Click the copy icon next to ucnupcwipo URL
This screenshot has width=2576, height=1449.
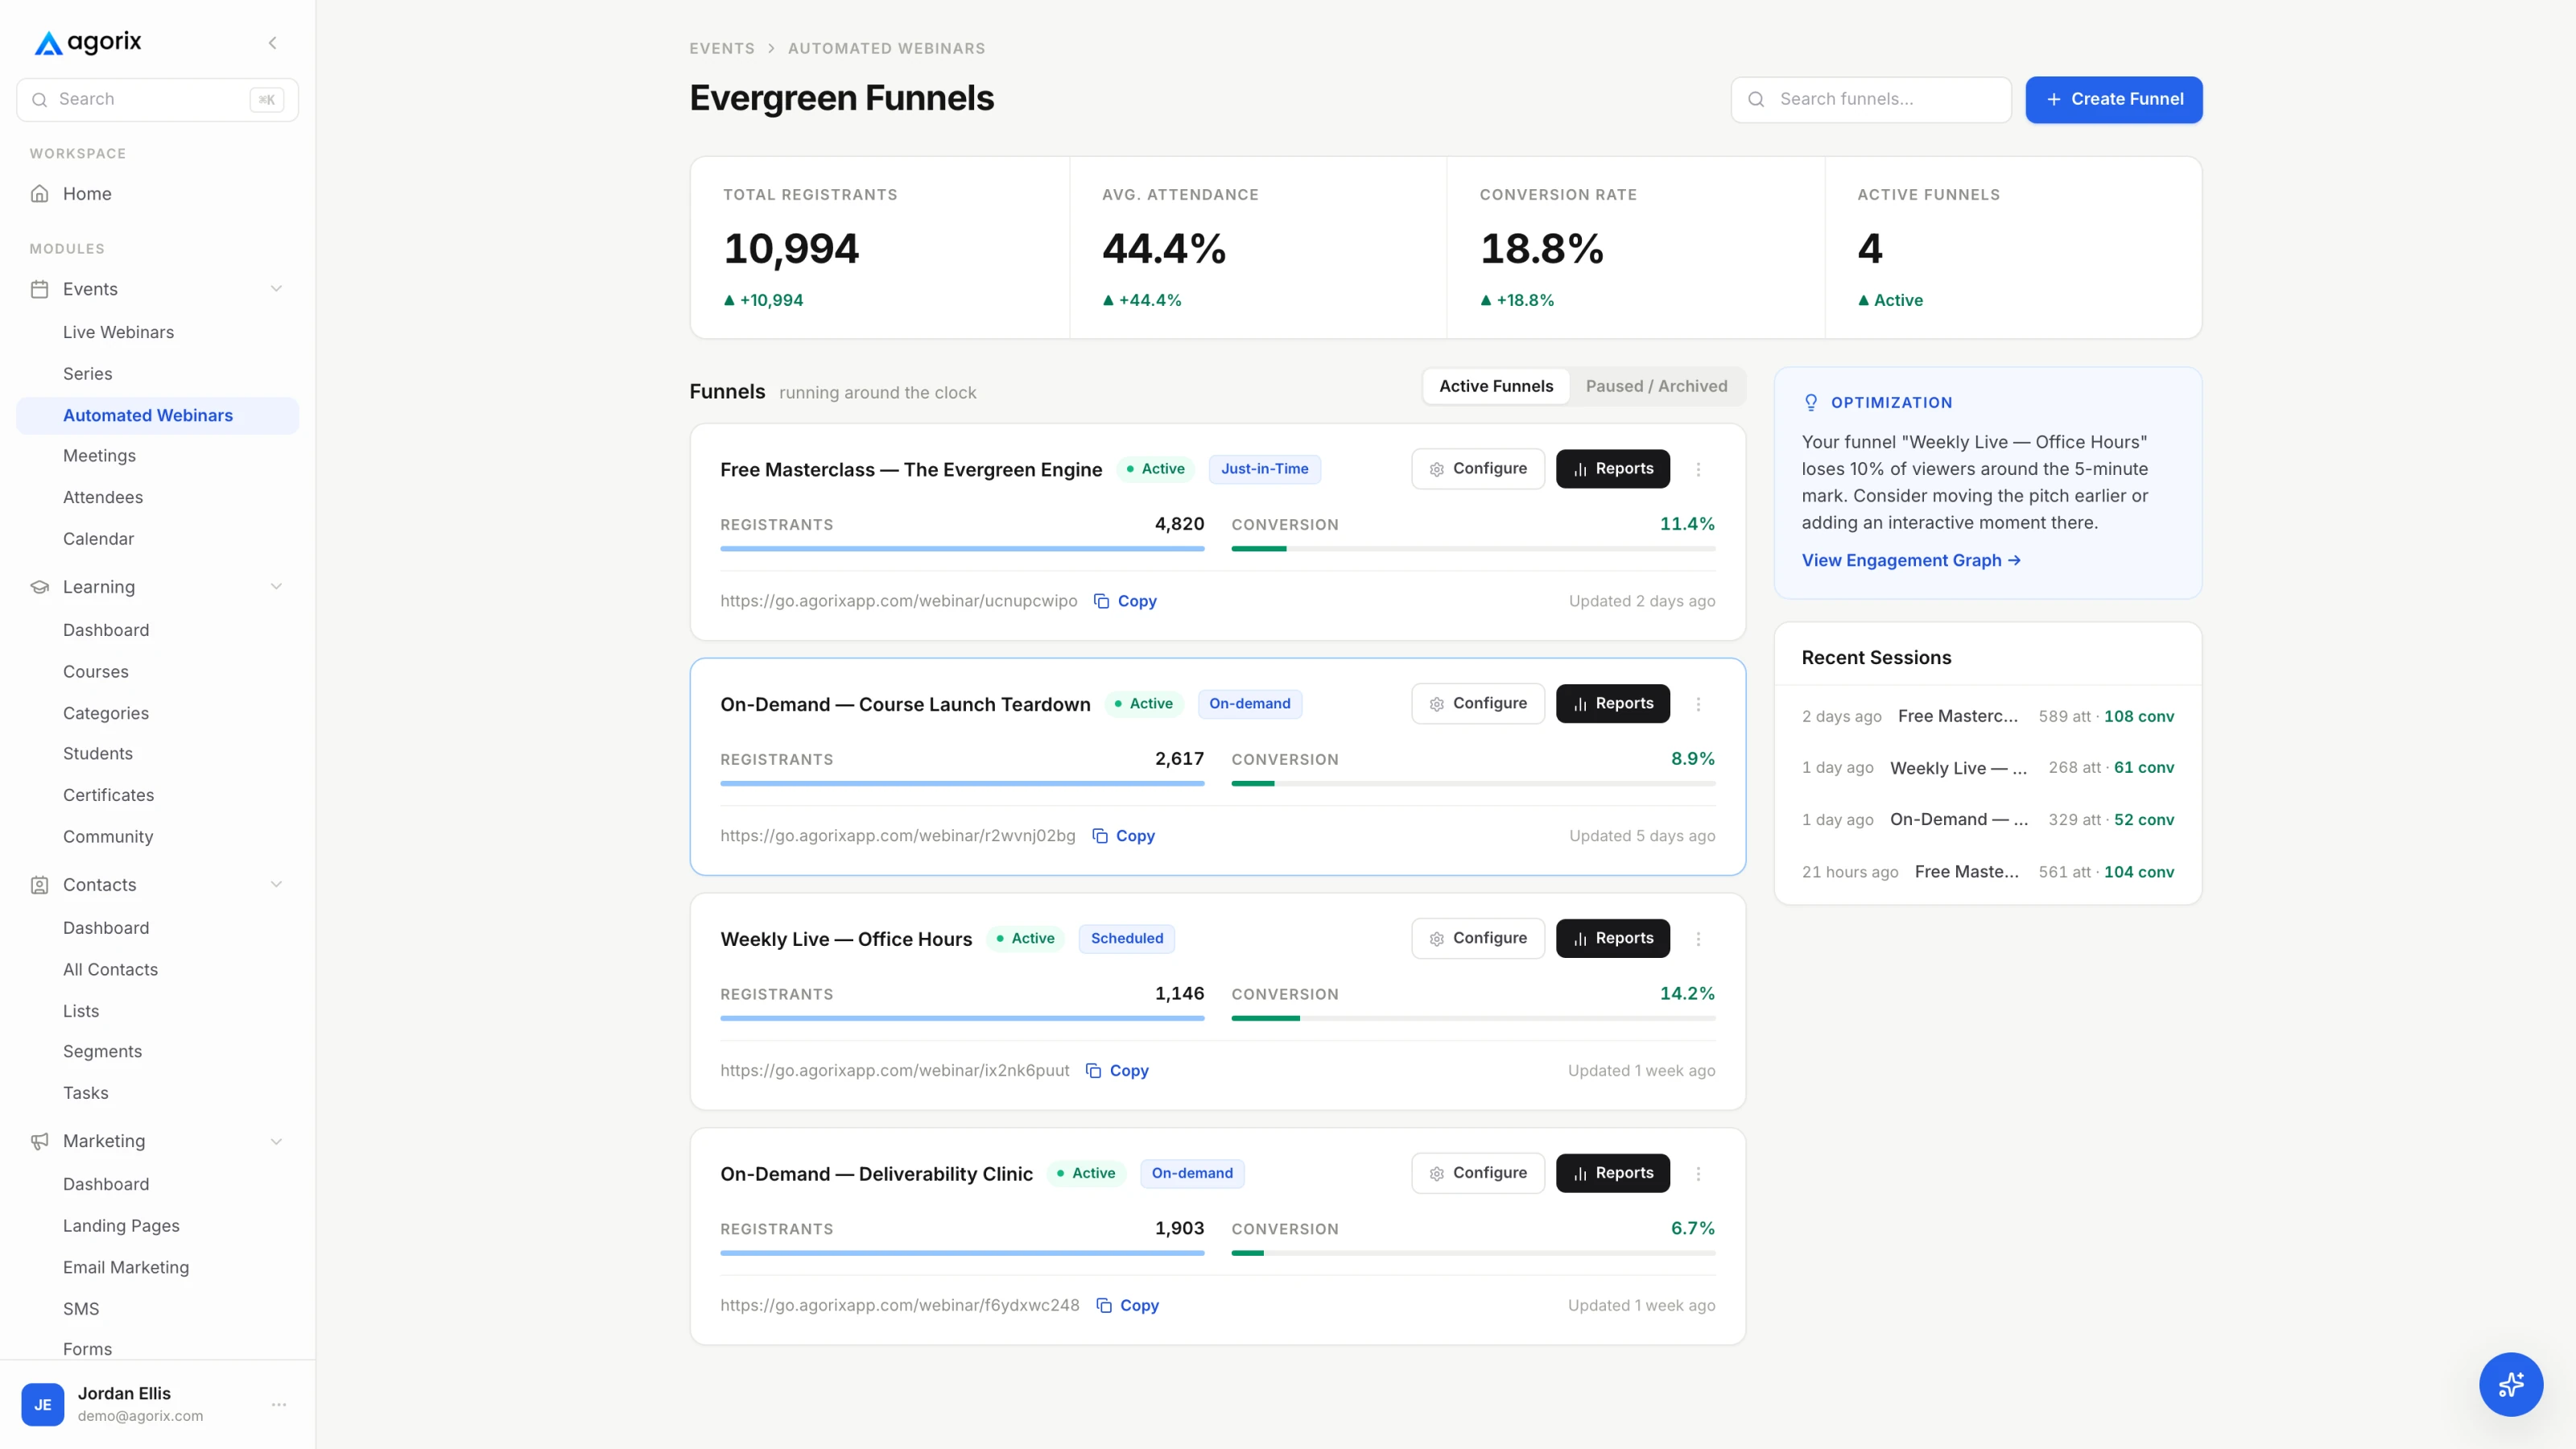[1101, 601]
